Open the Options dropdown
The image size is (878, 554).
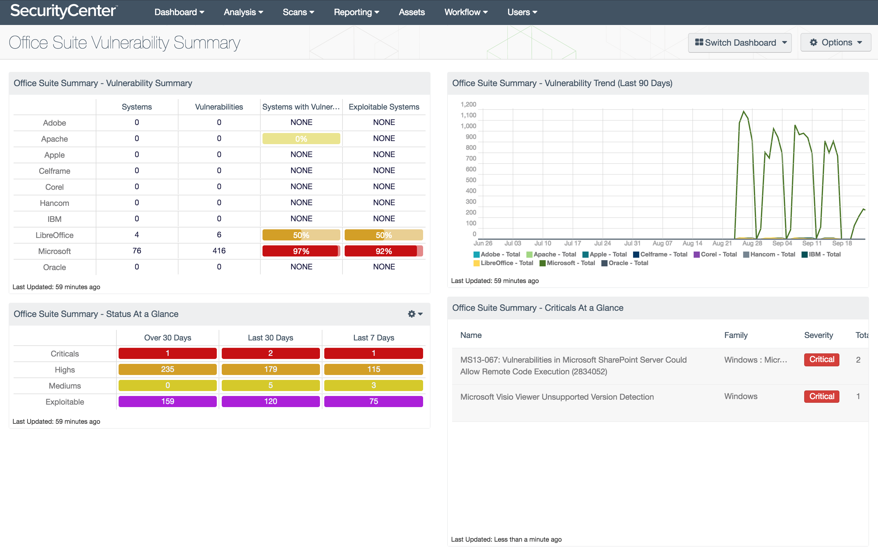coord(835,43)
